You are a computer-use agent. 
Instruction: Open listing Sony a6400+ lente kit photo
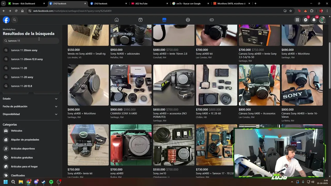click(88, 145)
